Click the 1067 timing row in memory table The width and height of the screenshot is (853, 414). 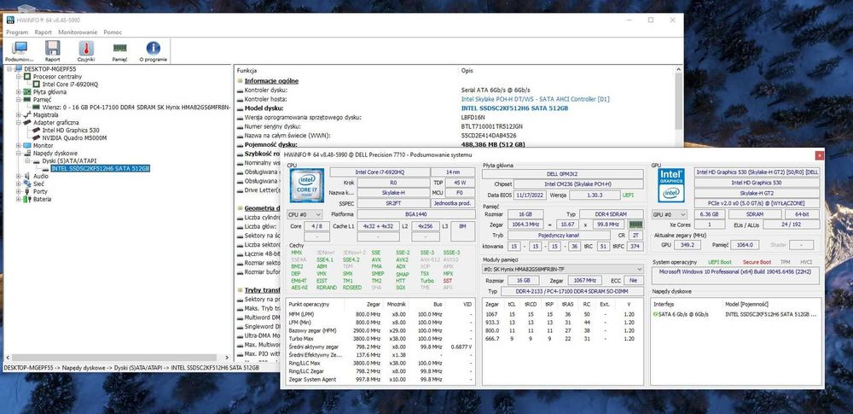pyautogui.click(x=562, y=314)
